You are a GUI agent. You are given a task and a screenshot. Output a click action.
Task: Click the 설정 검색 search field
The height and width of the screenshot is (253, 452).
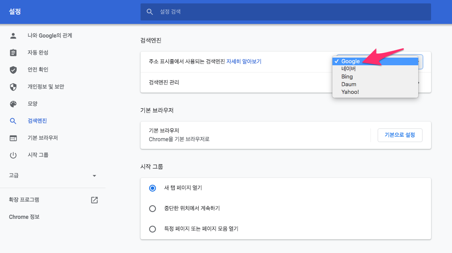[x=286, y=12]
